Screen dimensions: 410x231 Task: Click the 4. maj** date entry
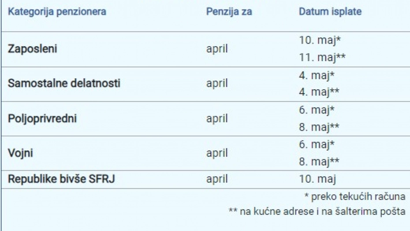tap(319, 92)
